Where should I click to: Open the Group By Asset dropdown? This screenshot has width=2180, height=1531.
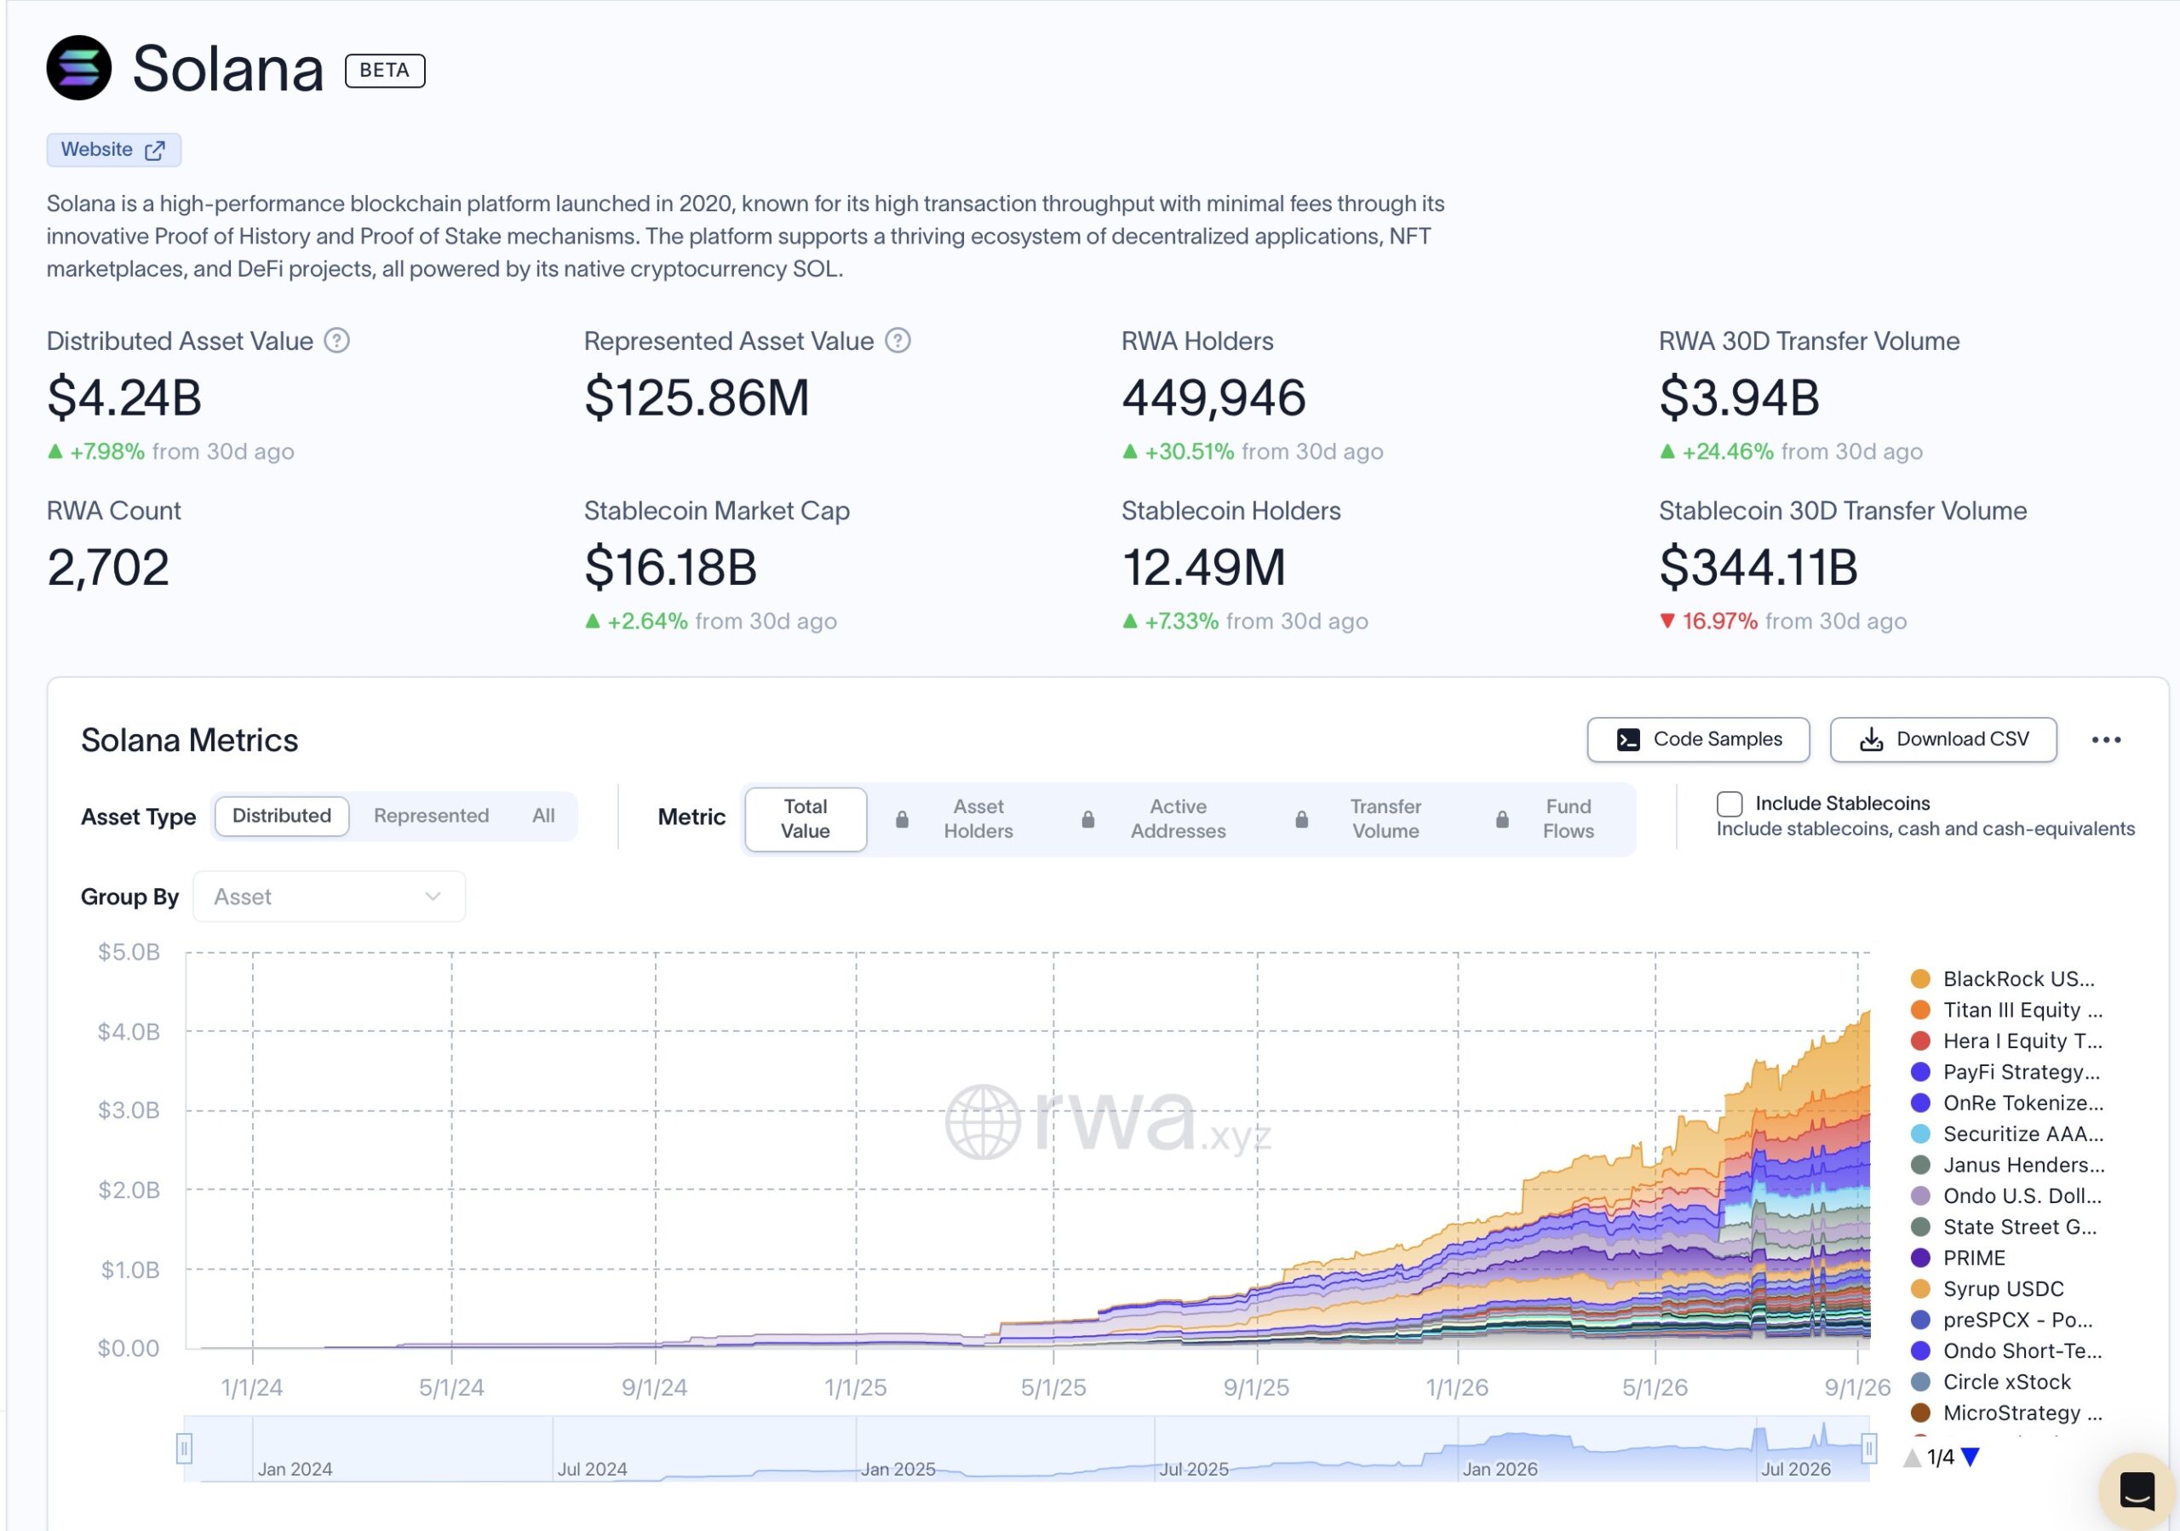click(329, 897)
